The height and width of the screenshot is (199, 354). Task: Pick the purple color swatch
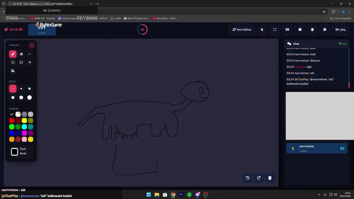point(31,133)
